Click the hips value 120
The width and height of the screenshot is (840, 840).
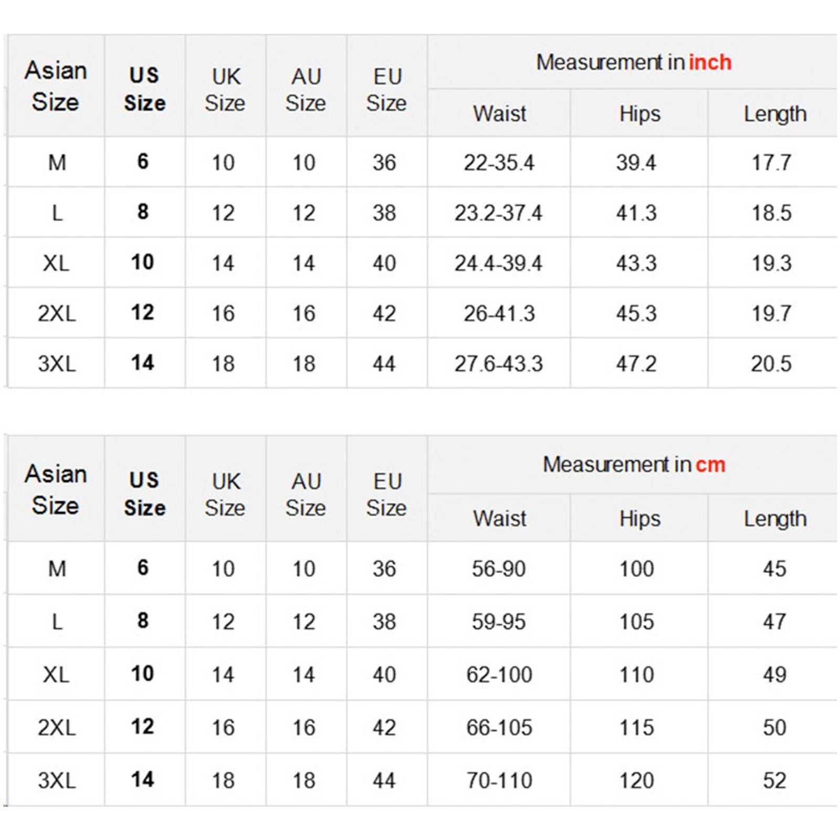(x=636, y=781)
